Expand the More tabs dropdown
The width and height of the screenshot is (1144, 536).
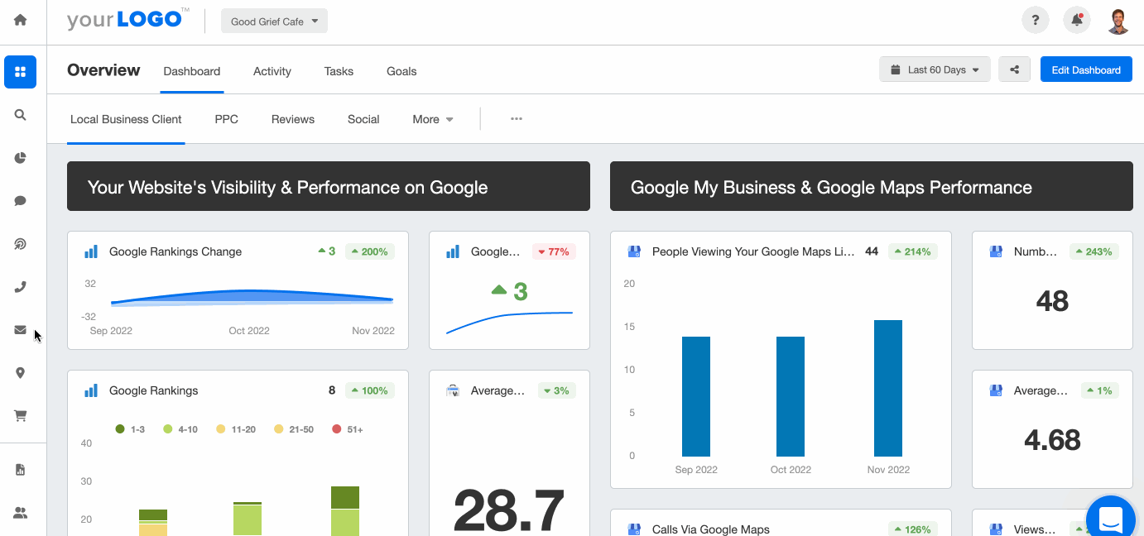(433, 119)
